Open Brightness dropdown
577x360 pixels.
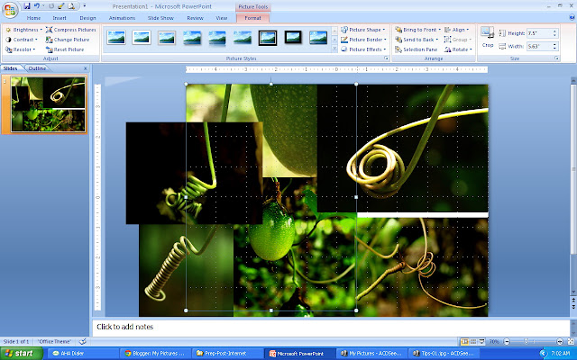point(24,30)
